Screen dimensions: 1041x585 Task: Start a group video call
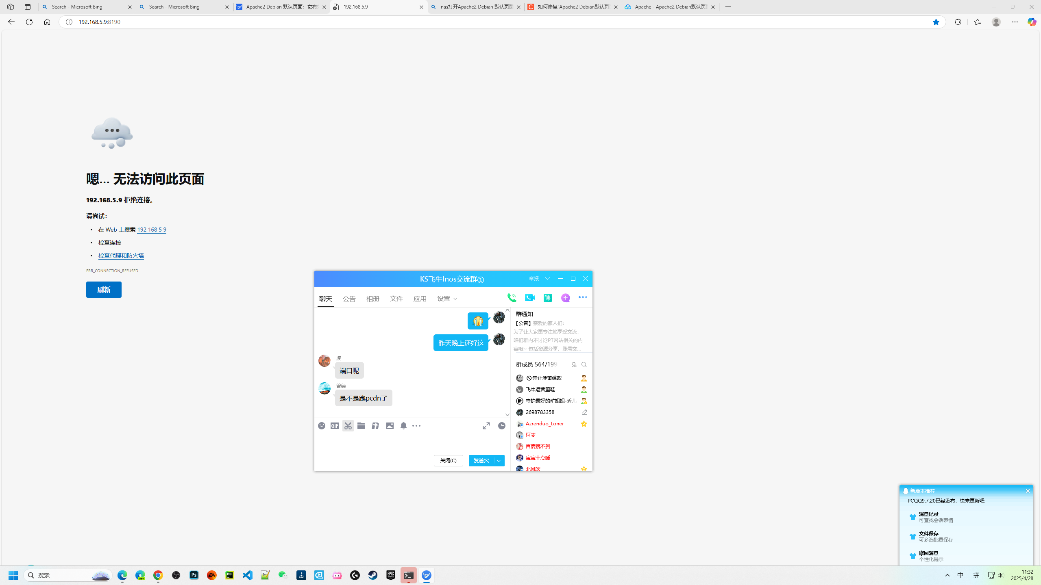(530, 298)
